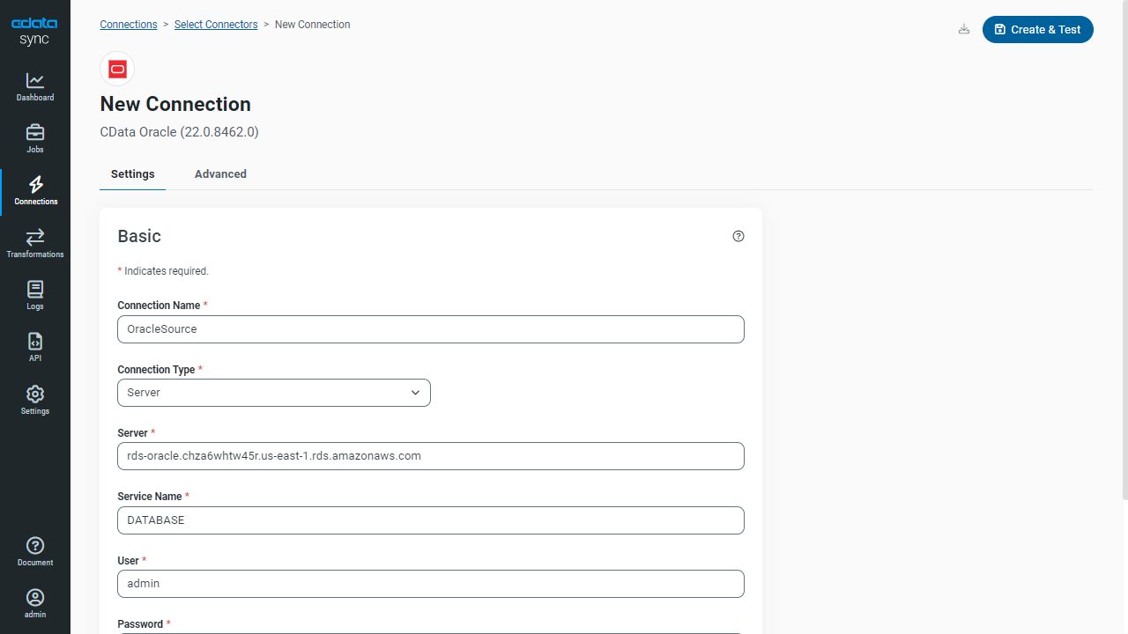Screen dimensions: 1128x634
Task: Switch to the Advanced tab
Action: (x=220, y=174)
